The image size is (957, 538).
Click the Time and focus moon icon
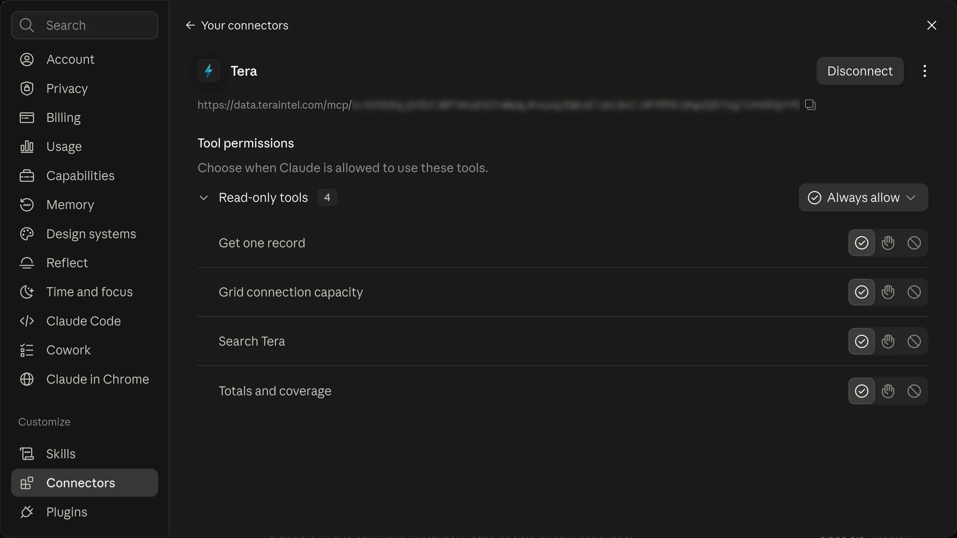(x=27, y=292)
